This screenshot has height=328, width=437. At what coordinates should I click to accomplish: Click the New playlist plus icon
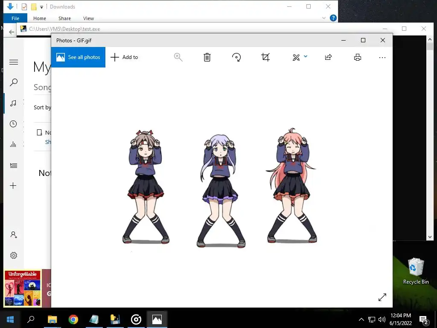[x=13, y=186]
